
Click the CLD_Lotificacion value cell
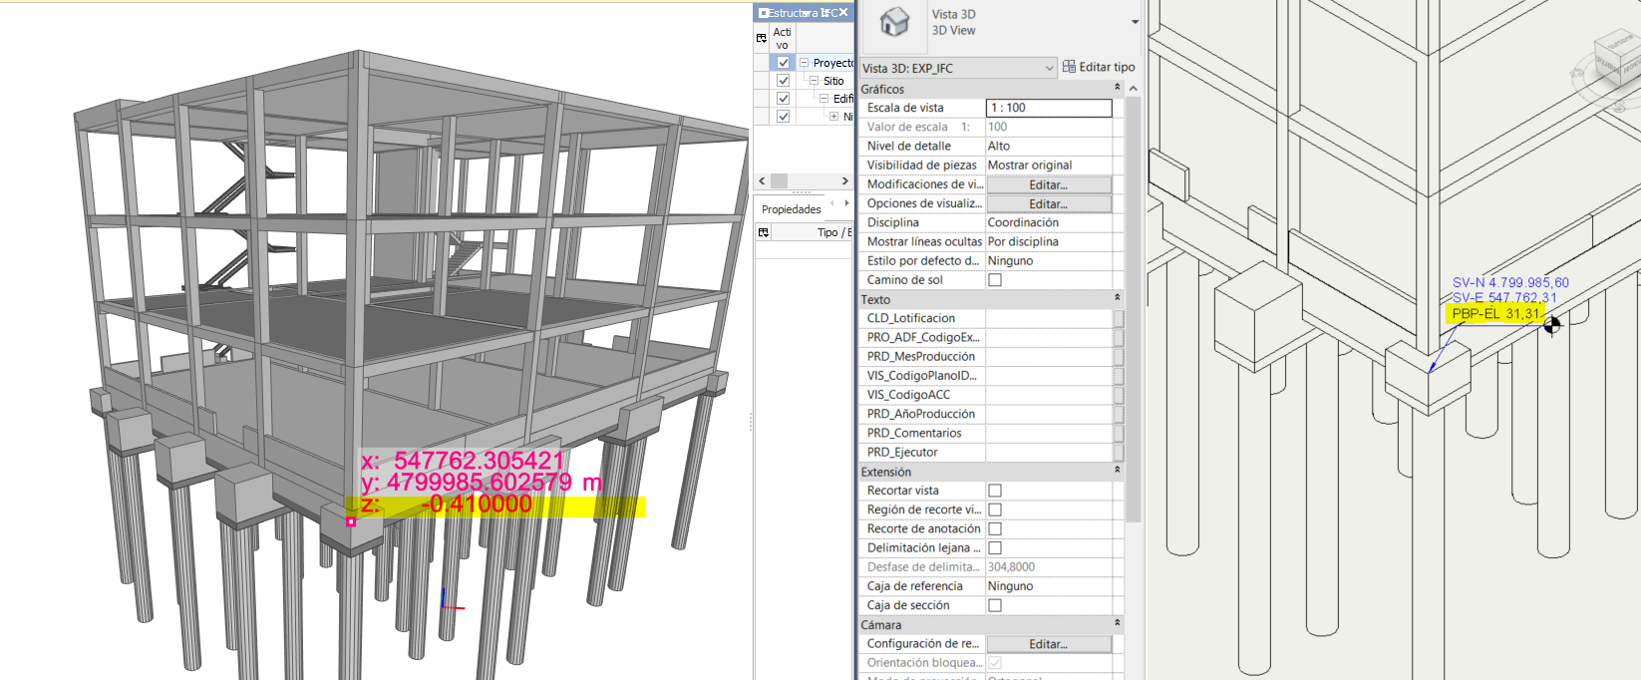[1049, 318]
